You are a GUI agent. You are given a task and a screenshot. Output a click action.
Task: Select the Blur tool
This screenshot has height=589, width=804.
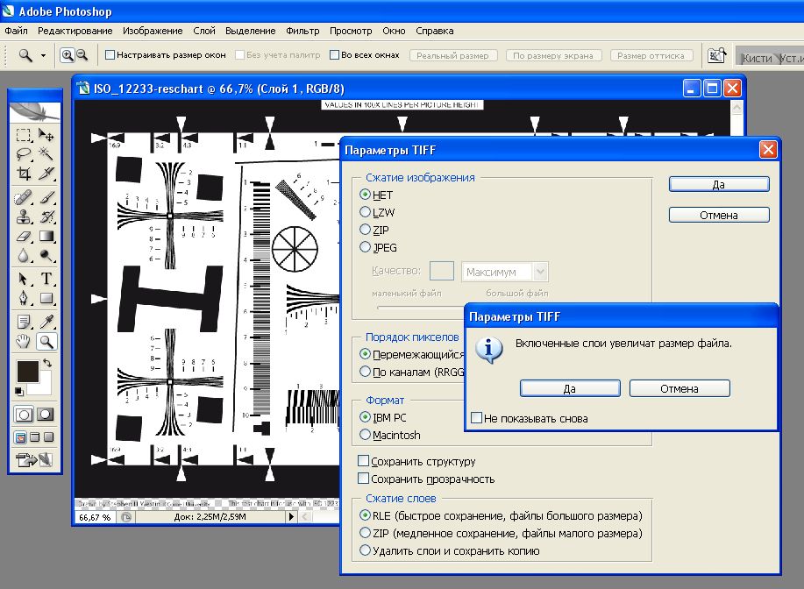(x=24, y=255)
